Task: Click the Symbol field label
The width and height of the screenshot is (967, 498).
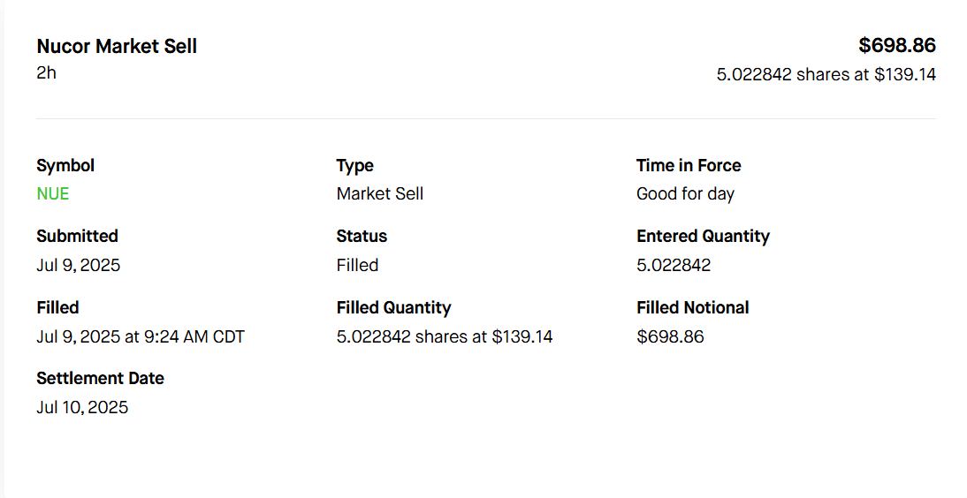Action: point(65,165)
